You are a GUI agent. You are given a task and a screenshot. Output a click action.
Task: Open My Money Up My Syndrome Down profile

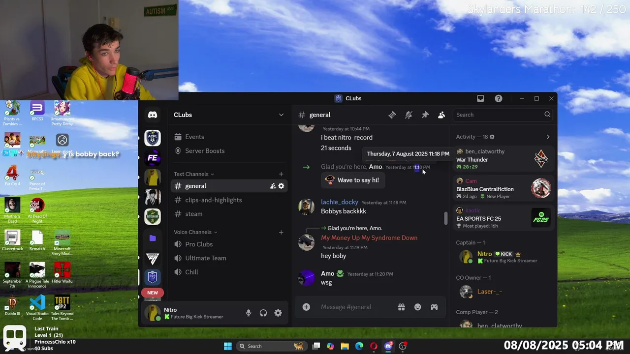click(x=369, y=238)
